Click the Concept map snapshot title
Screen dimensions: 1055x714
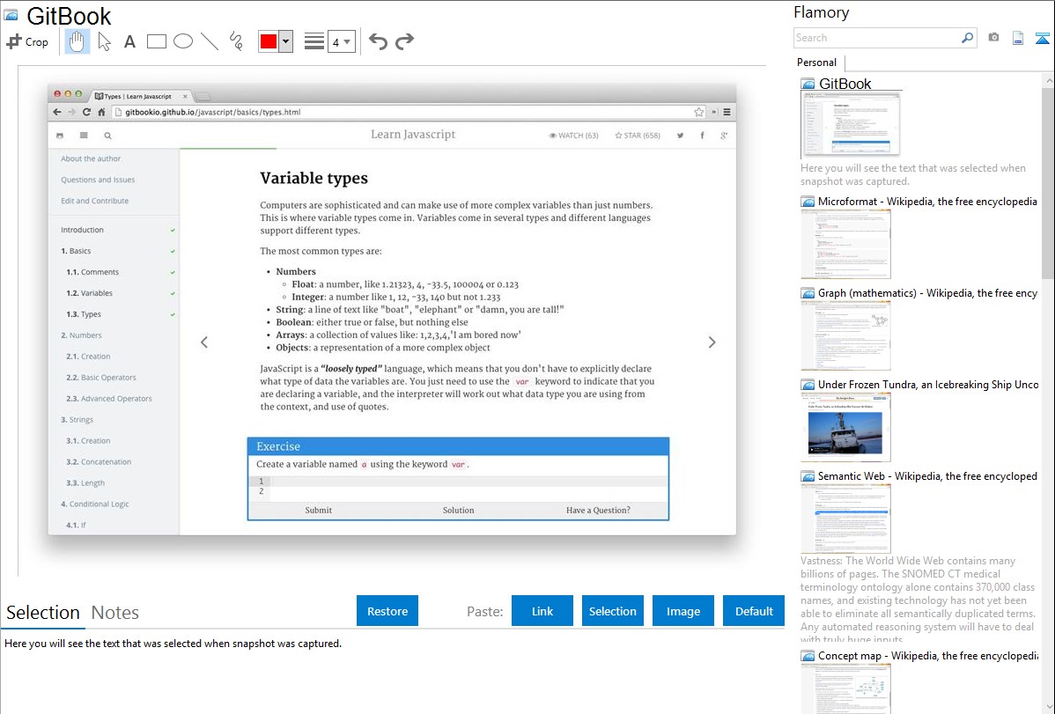coord(928,655)
